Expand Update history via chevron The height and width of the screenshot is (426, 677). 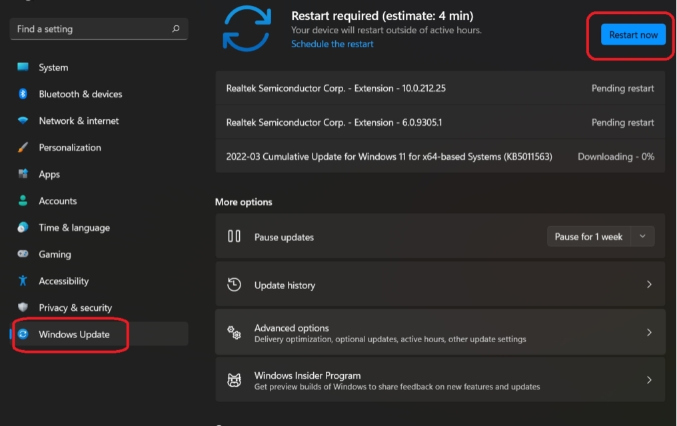click(x=649, y=285)
